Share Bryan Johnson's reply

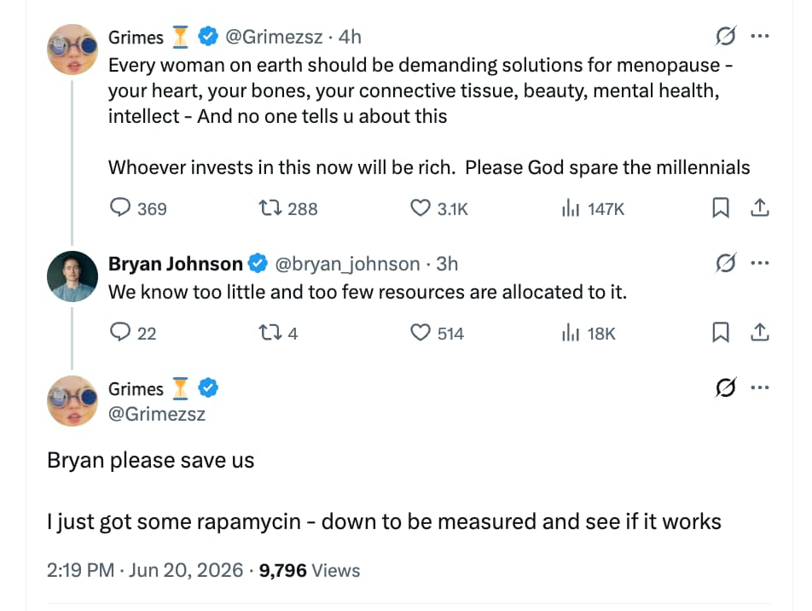[760, 332]
